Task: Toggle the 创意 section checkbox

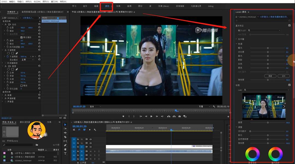Action: pyautogui.click(x=289, y=85)
